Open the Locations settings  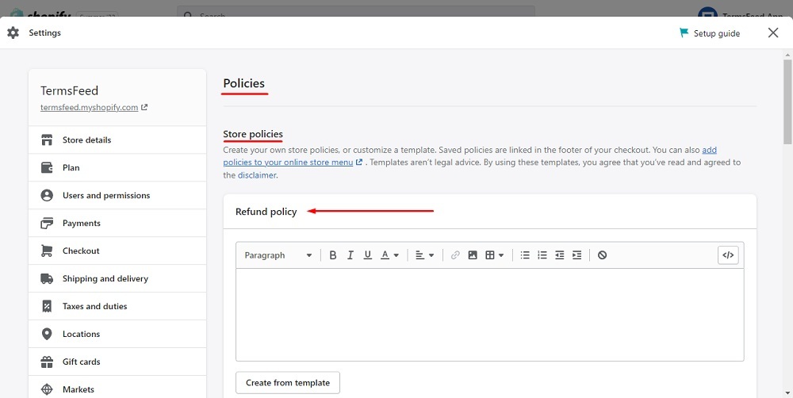click(117, 335)
